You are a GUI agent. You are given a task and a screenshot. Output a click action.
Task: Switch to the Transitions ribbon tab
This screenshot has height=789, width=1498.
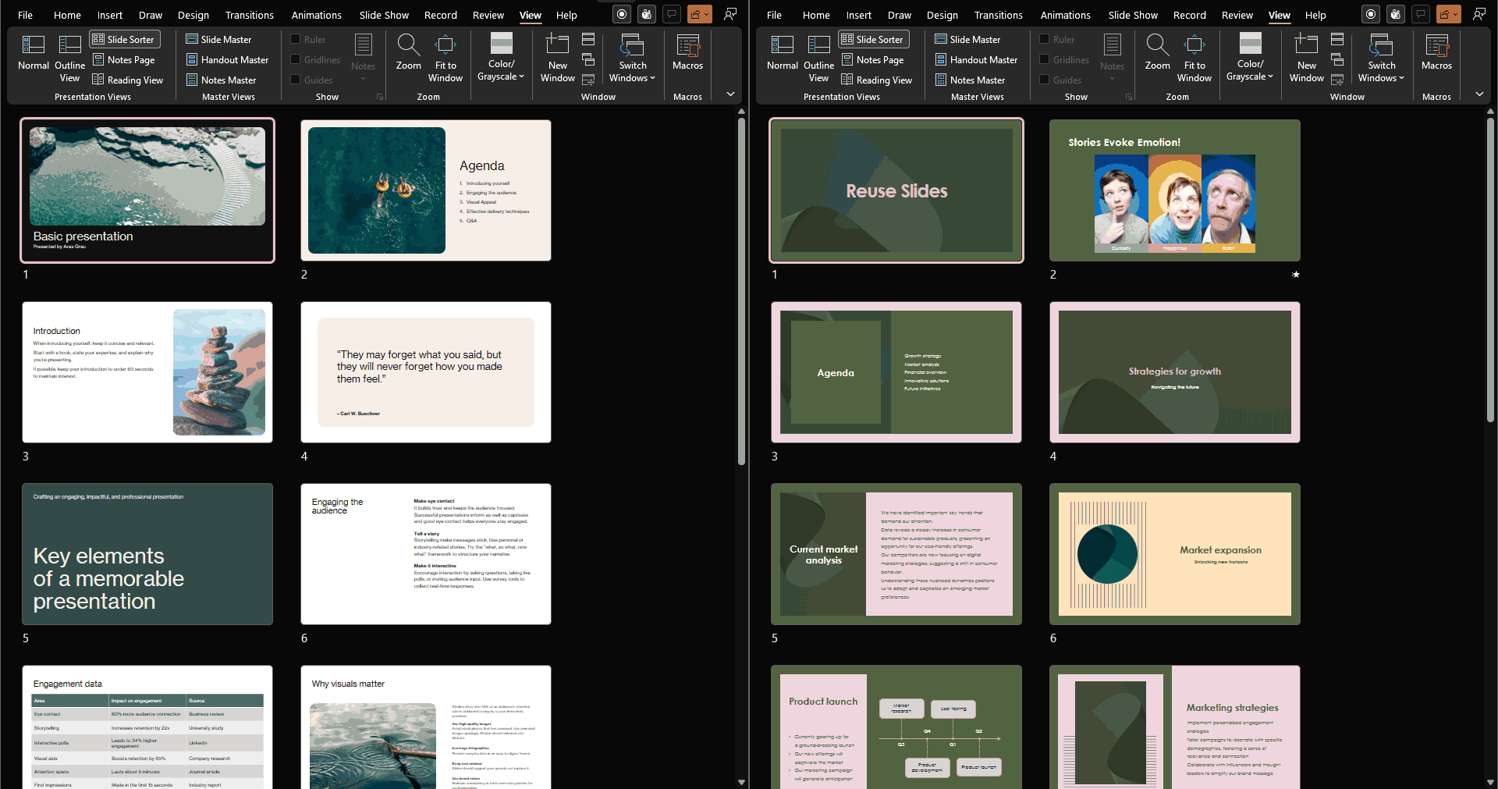(250, 15)
